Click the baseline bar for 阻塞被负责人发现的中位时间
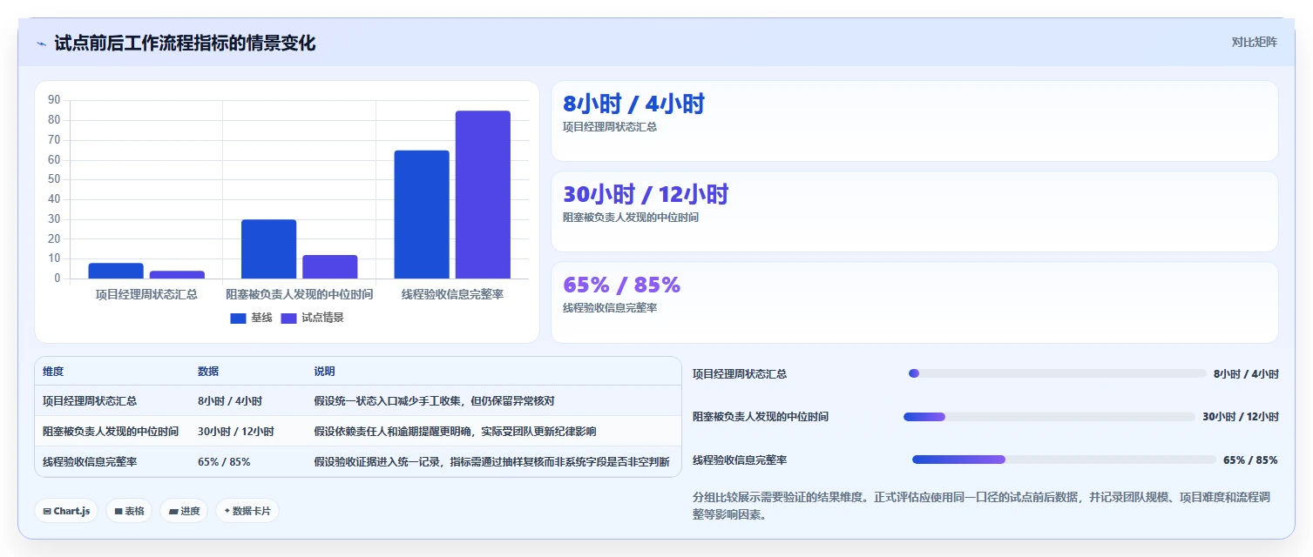 tap(268, 249)
